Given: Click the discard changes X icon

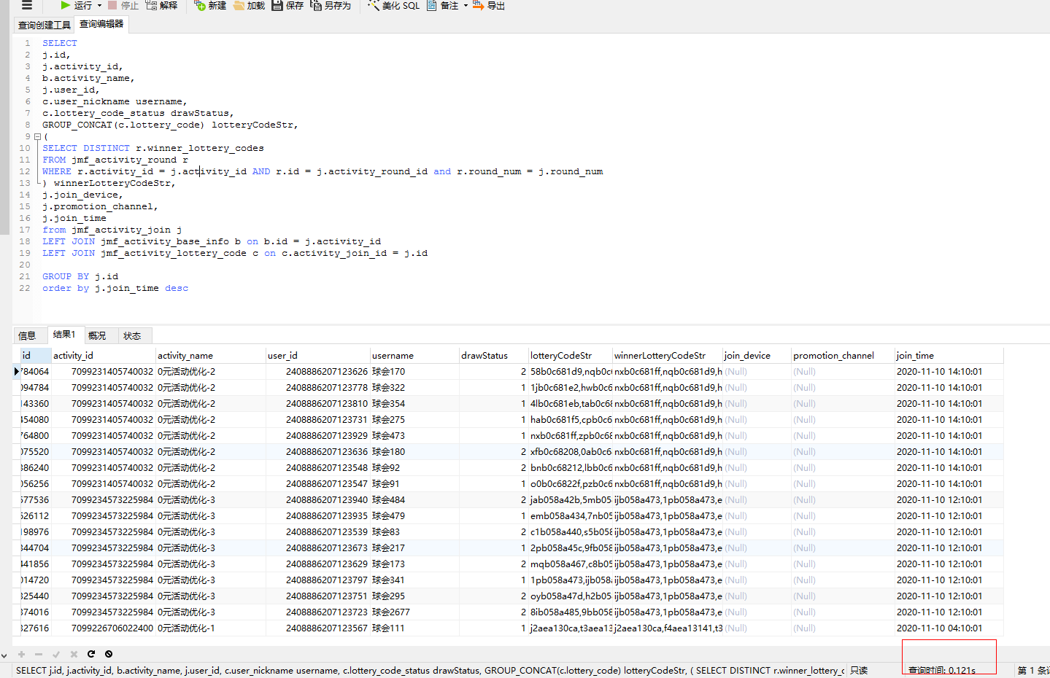Looking at the screenshot, I should 74,654.
